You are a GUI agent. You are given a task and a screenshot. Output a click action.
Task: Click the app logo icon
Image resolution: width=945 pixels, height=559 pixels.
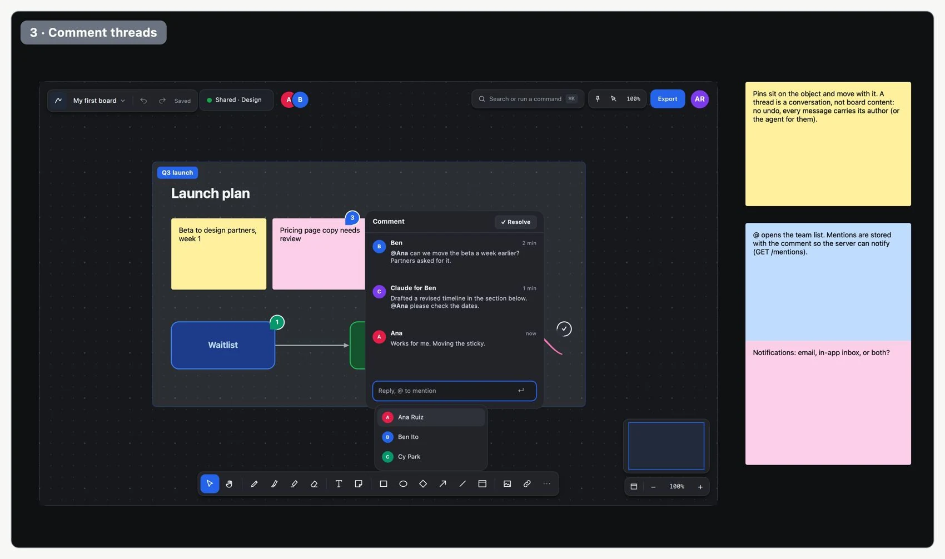click(x=58, y=101)
